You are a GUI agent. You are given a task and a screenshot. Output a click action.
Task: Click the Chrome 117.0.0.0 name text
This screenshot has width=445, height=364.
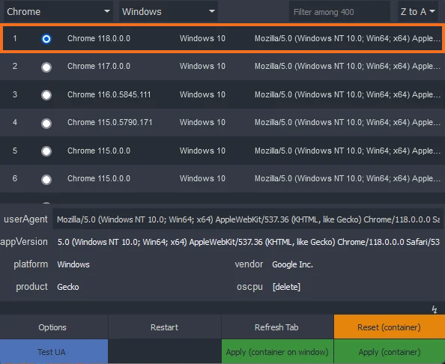[x=99, y=66]
